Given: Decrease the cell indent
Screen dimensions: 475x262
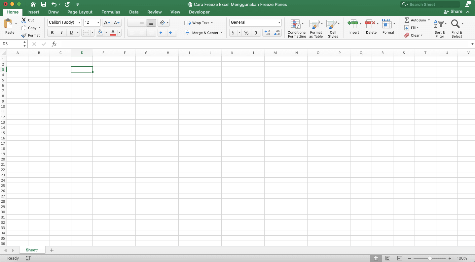Looking at the screenshot, I should click(x=162, y=33).
